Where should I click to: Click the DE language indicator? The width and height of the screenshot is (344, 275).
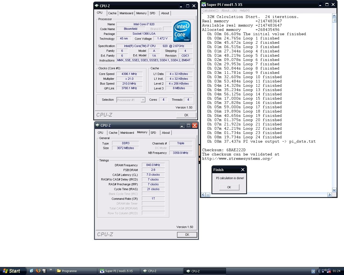(x=313, y=271)
